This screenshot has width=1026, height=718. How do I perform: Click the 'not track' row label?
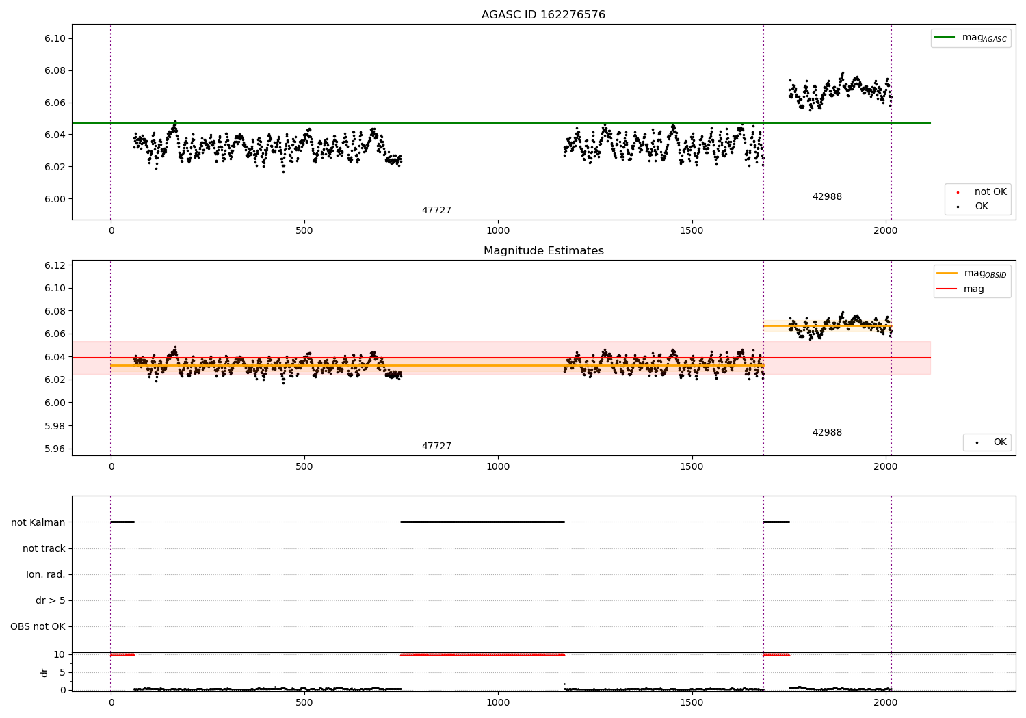coord(44,548)
